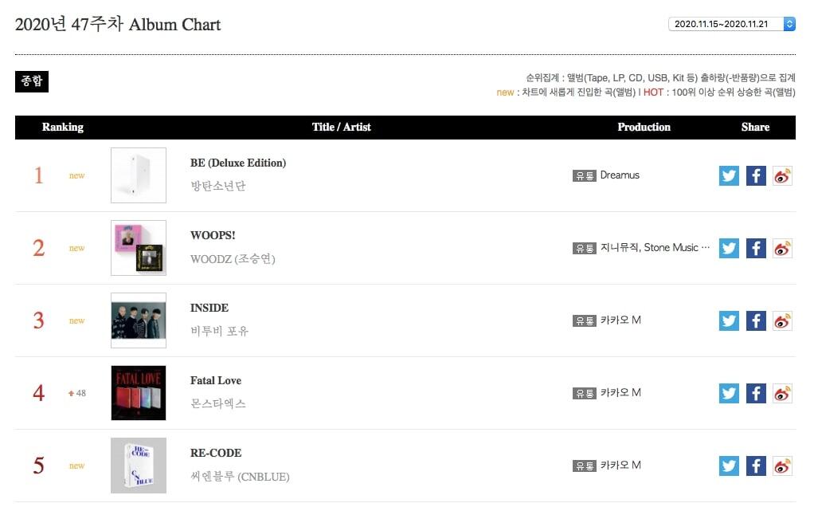The width and height of the screenshot is (814, 507).
Task: Share RE-CODE on Weibo
Action: click(x=782, y=466)
